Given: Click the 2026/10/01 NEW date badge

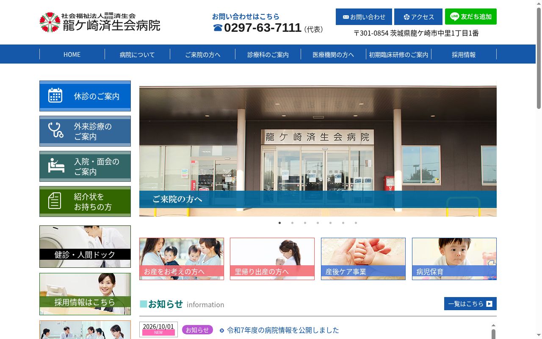Looking at the screenshot, I should 158,329.
